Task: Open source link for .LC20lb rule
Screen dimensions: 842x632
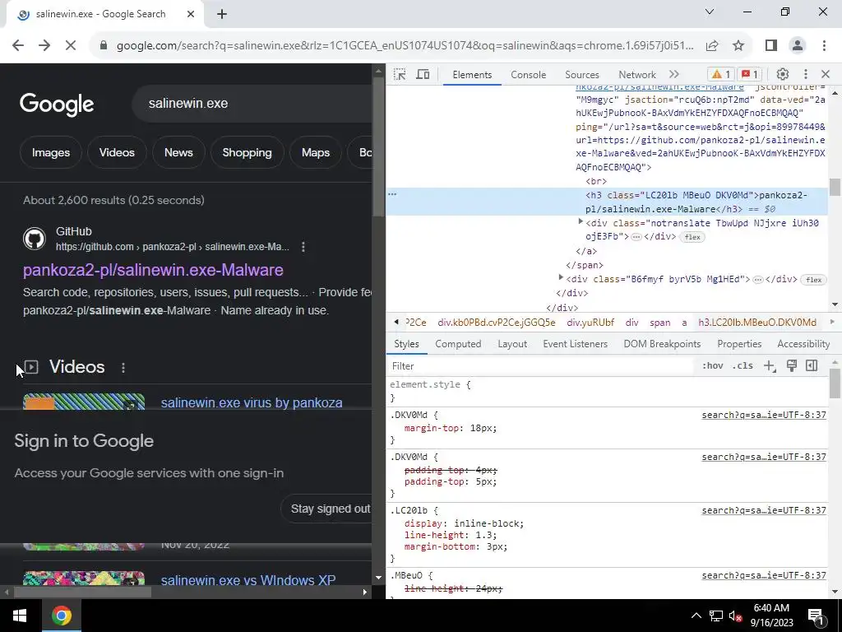Action: [x=764, y=510]
